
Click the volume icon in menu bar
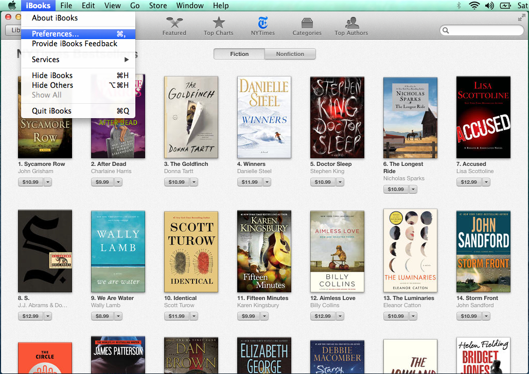pos(489,5)
